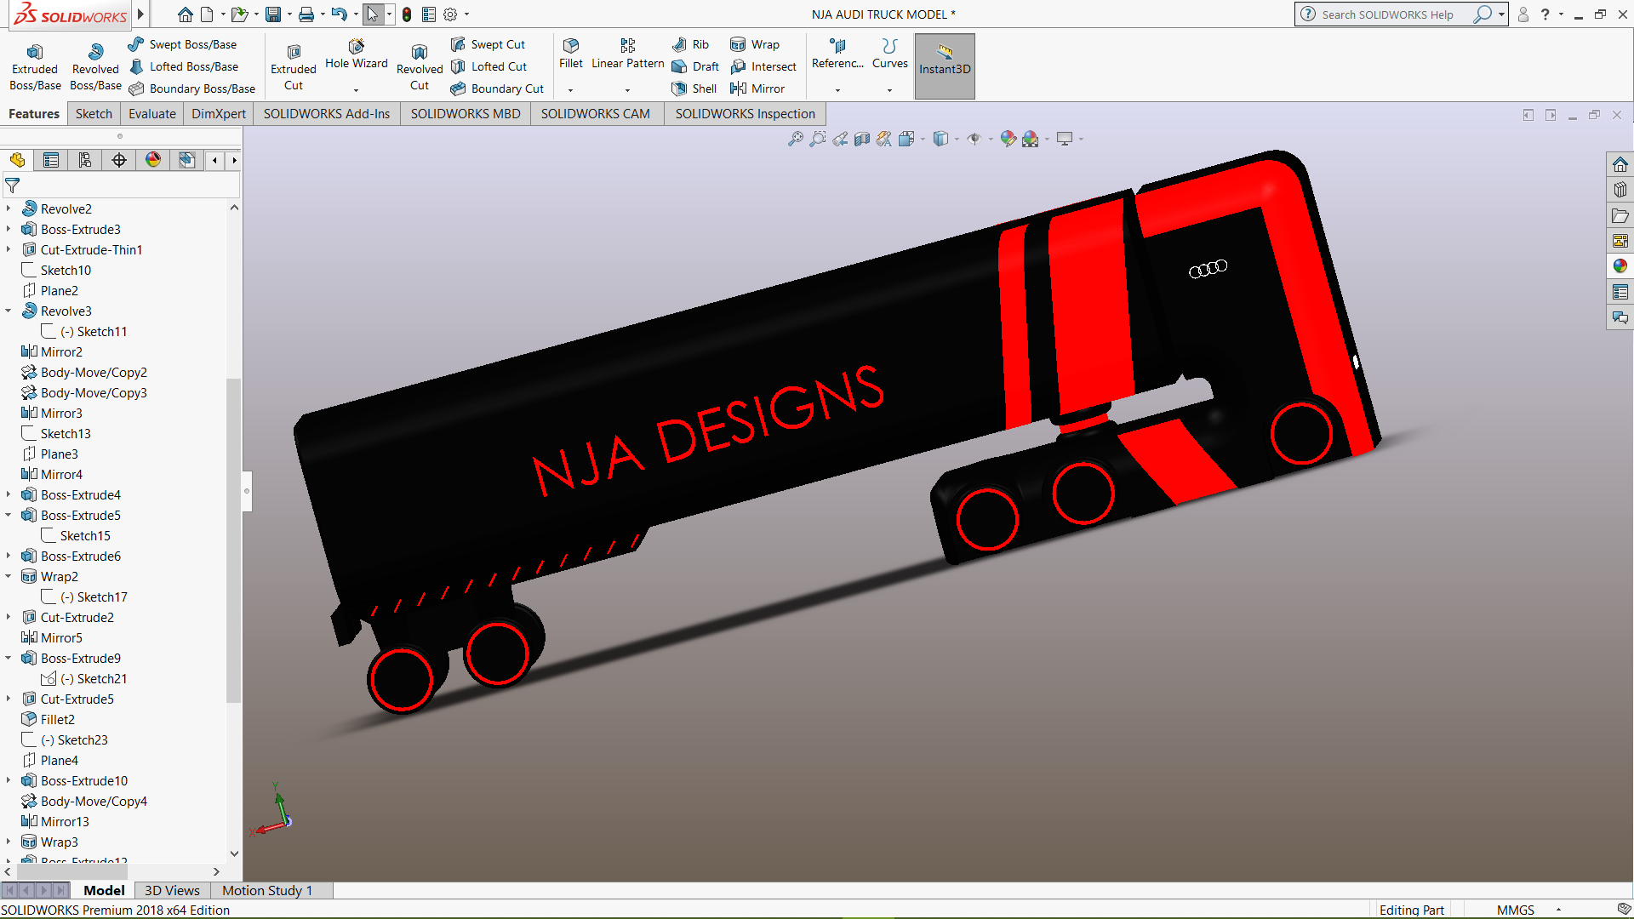Switch to the DimXpert tab
The width and height of the screenshot is (1634, 919).
click(219, 114)
